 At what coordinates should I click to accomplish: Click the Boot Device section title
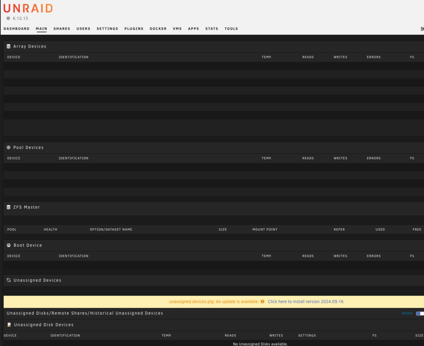[x=28, y=245]
